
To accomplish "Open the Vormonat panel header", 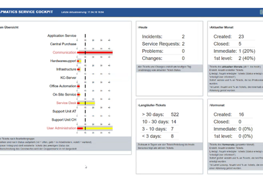I will tap(217, 105).
